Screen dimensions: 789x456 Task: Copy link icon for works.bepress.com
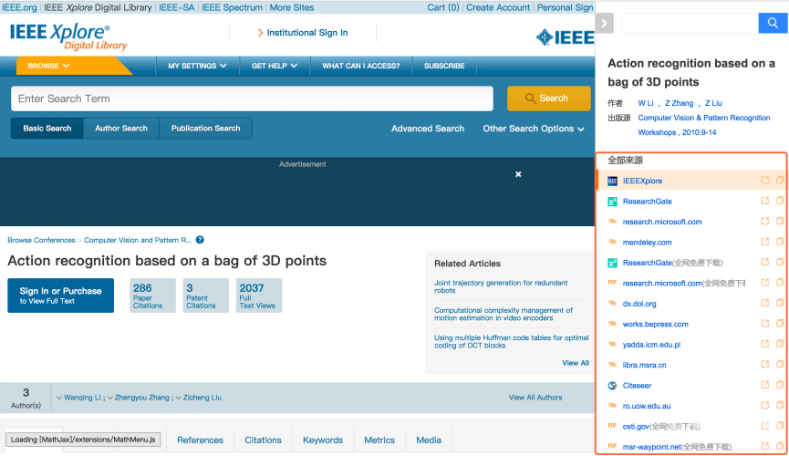[780, 324]
